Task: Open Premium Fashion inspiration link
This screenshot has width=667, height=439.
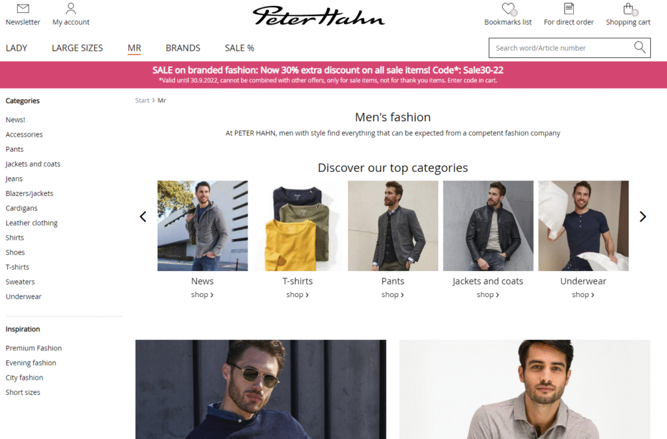Action: 34,348
